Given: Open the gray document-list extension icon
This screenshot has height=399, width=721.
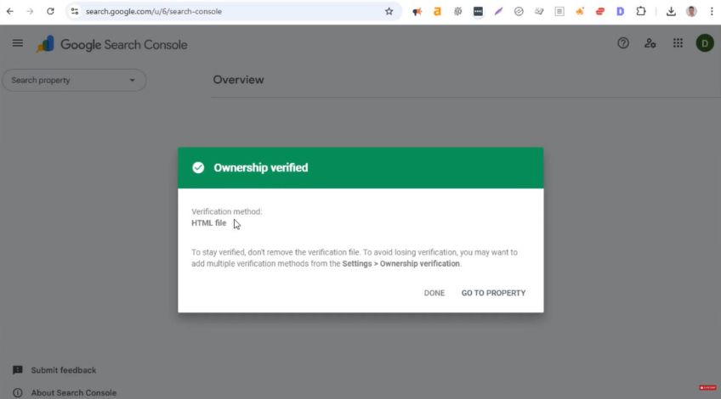Looking at the screenshot, I should point(559,12).
